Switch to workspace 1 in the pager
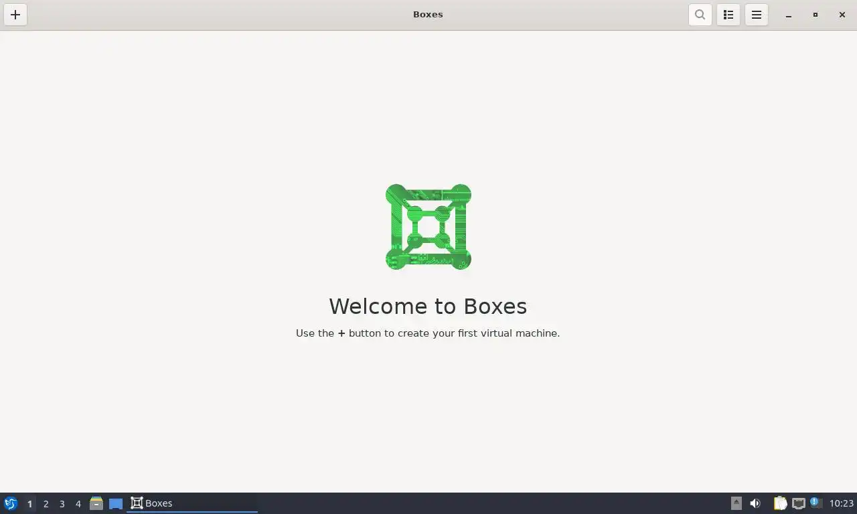The image size is (857, 514). pyautogui.click(x=29, y=503)
